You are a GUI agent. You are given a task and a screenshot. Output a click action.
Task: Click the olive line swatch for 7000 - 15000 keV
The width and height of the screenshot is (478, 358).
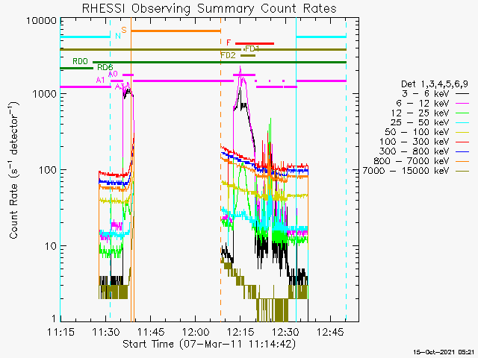[462, 171]
